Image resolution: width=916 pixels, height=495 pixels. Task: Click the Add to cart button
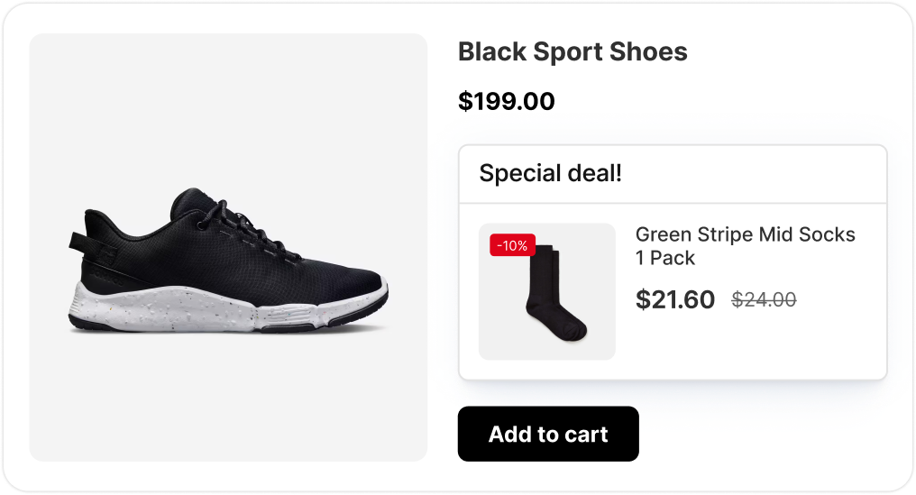tap(548, 434)
